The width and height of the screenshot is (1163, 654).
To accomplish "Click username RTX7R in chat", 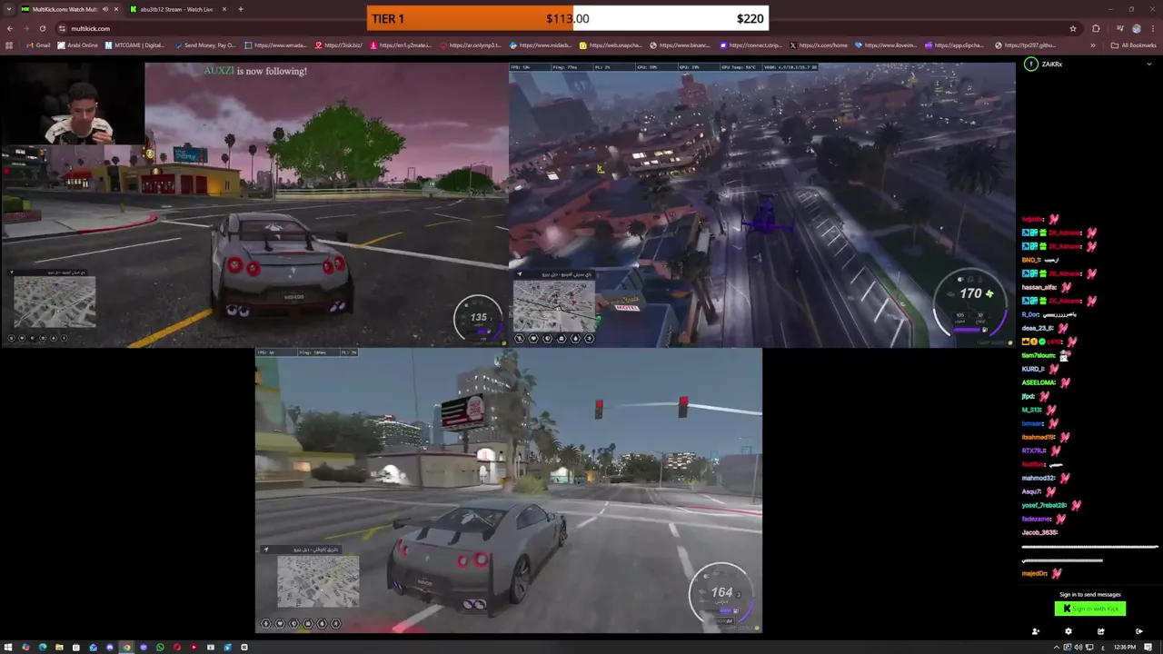I will point(1034,451).
